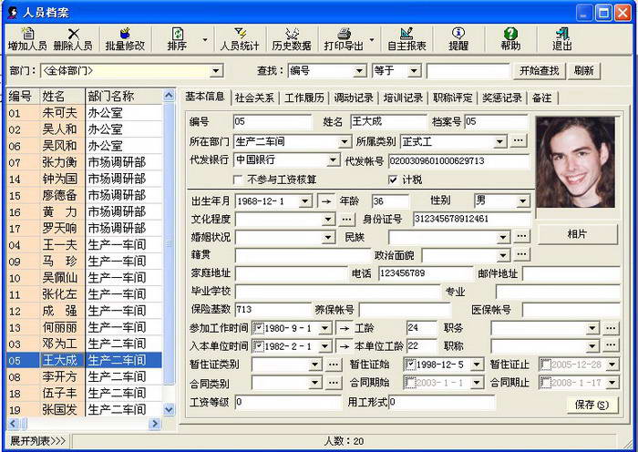Viewport: 638px width, 452px height.
Task: Click the 增加人员 add person toolbar icon
Action: 27,39
